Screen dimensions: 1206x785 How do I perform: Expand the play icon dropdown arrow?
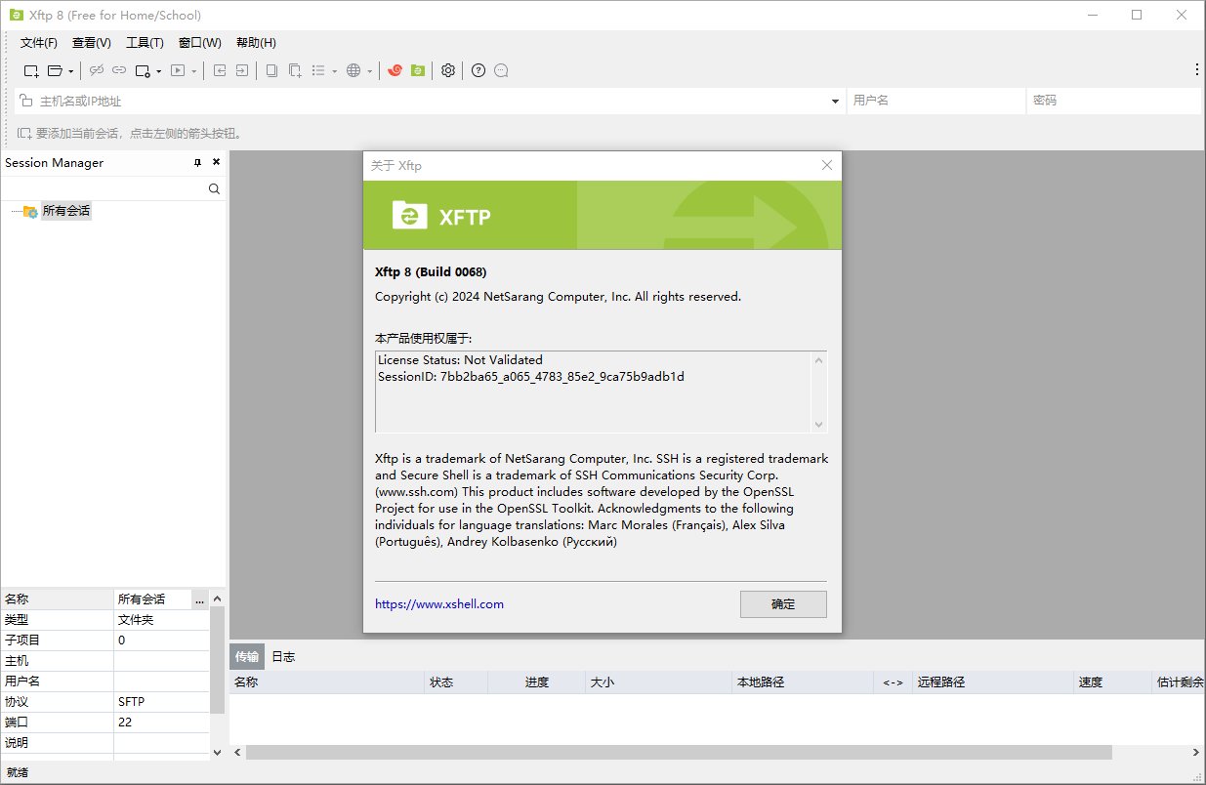tap(193, 71)
